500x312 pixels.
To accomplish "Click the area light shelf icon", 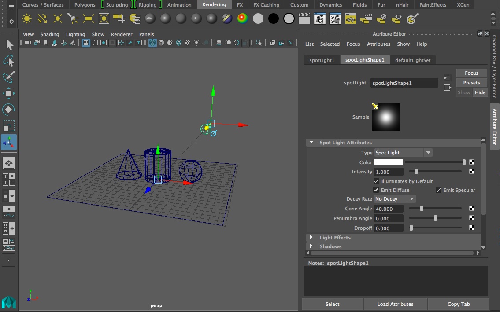I will [89, 18].
